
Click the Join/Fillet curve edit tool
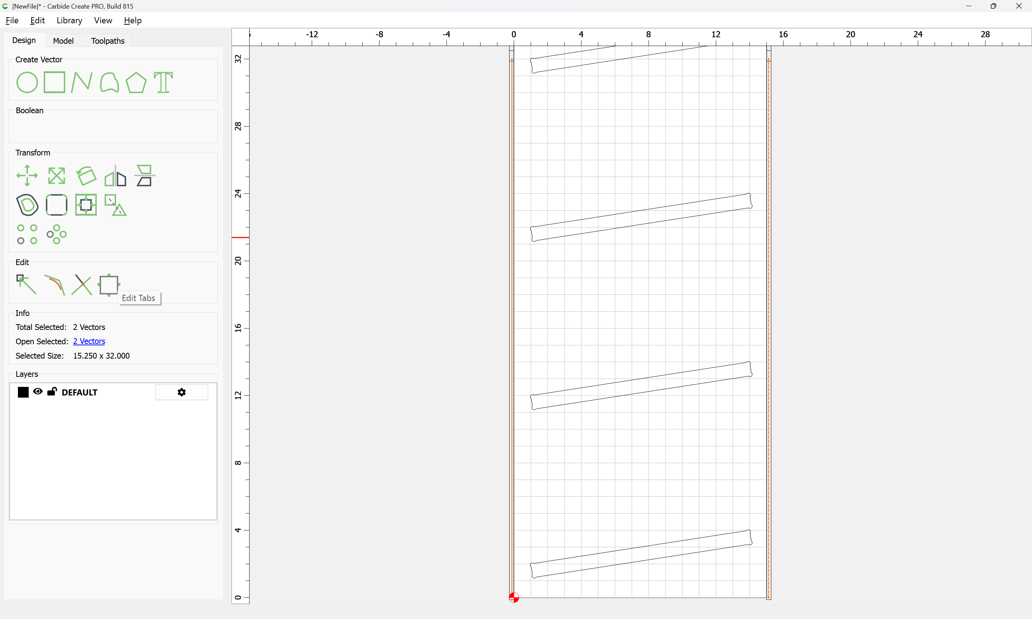54,285
